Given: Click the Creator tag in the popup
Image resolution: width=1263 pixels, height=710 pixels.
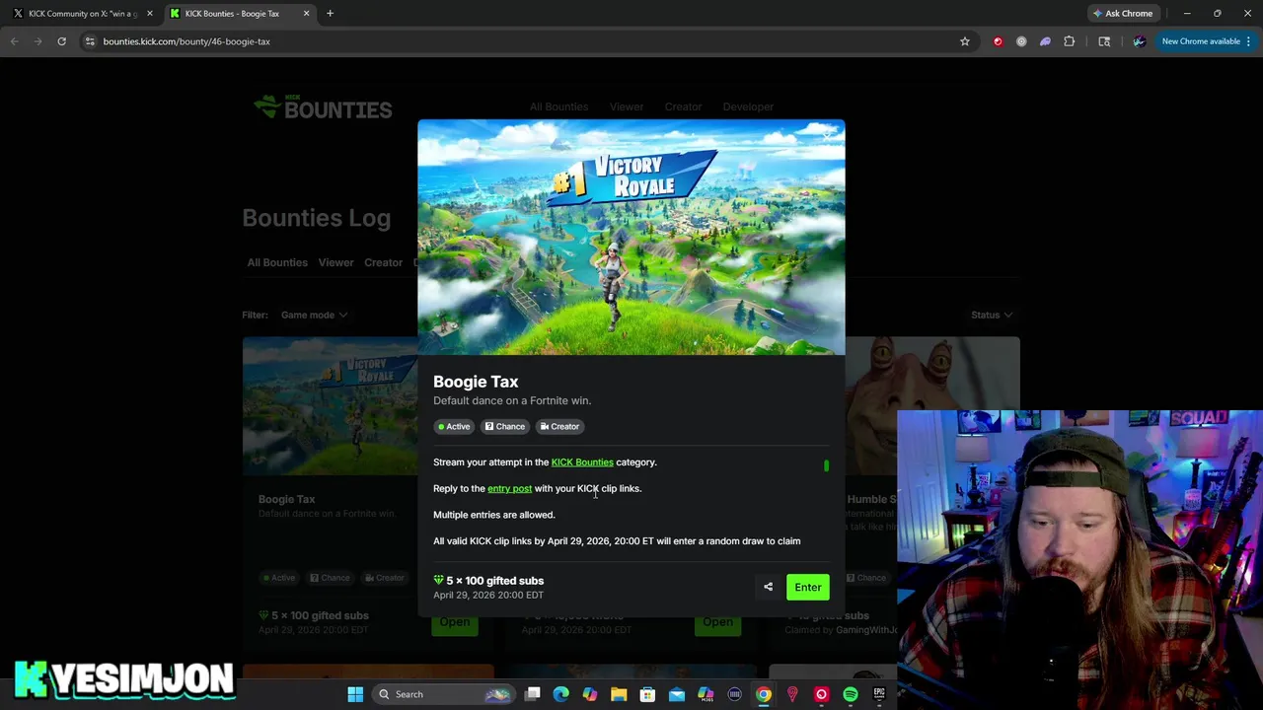Looking at the screenshot, I should coord(559,426).
